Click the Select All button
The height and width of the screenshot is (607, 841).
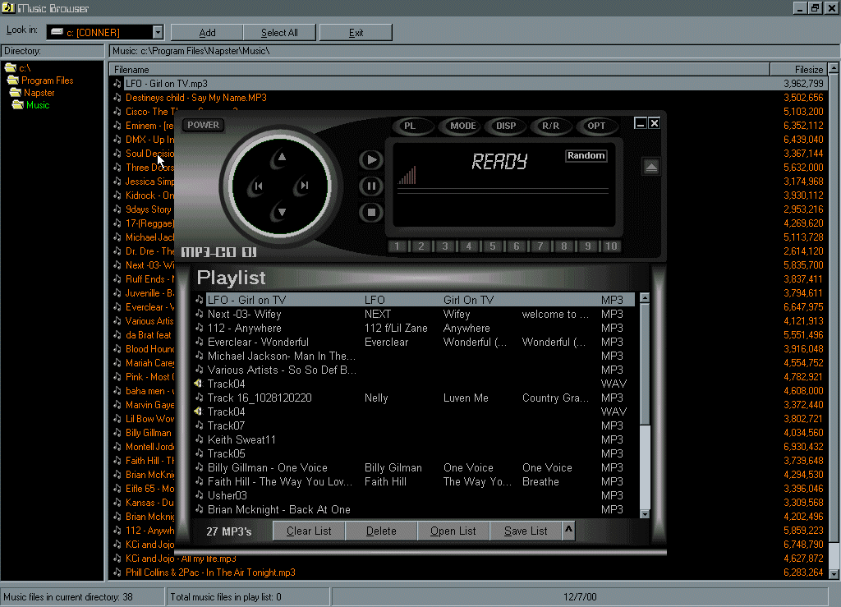click(x=279, y=33)
